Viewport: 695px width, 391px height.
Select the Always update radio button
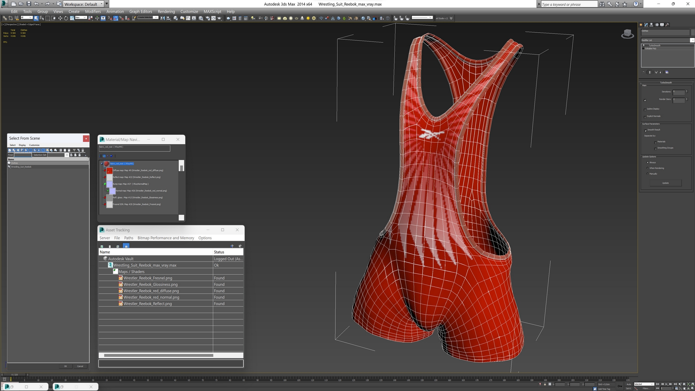point(648,162)
